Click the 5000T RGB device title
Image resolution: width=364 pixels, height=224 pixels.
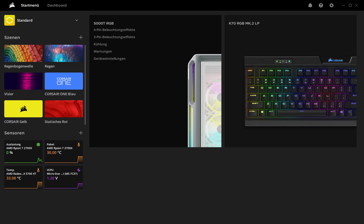[104, 23]
